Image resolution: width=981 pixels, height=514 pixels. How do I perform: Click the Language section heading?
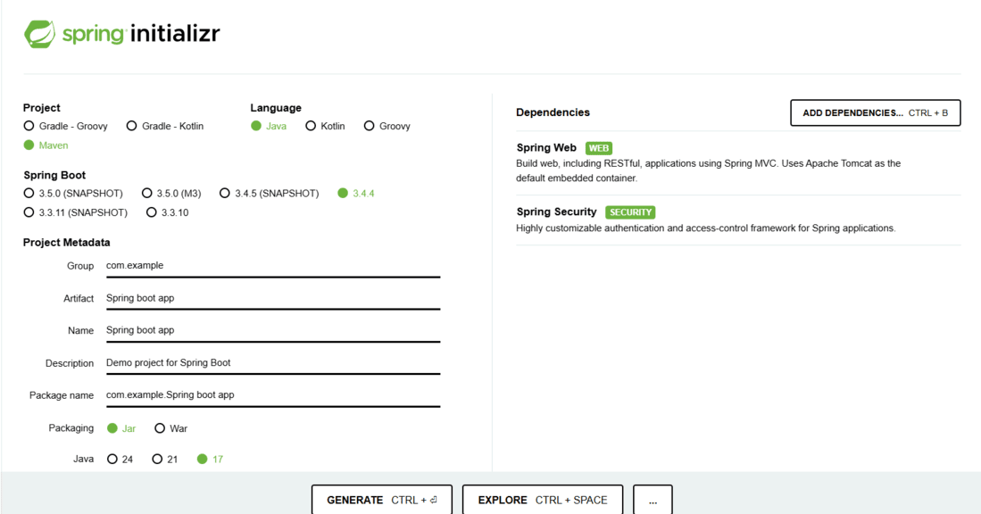pos(276,108)
